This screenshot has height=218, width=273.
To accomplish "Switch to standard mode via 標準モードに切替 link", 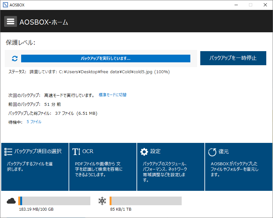I will (112, 95).
